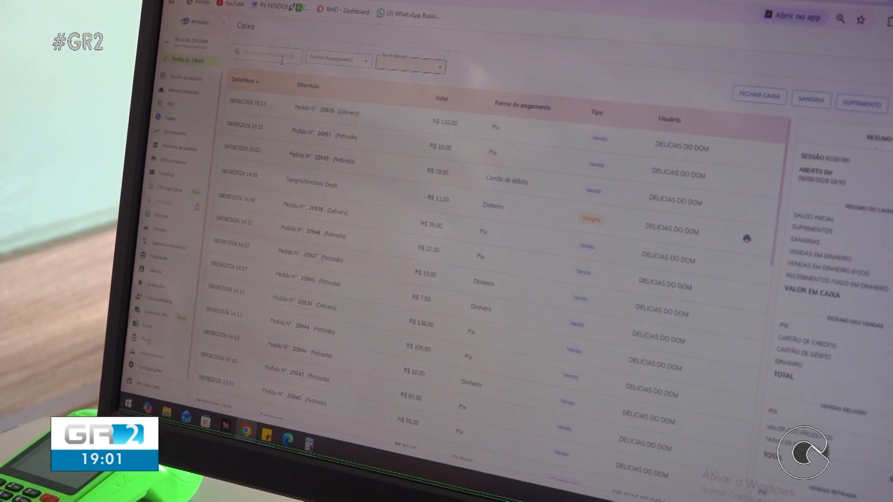The image size is (893, 502).
Task: Select the Pedido Nº 20940 (Retirada) row
Action: point(294,396)
